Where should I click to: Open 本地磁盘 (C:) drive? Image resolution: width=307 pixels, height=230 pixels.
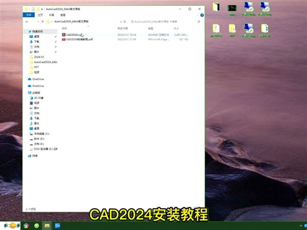tap(41, 134)
